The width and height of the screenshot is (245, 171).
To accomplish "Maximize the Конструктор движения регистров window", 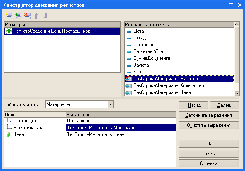I will [x=231, y=5].
